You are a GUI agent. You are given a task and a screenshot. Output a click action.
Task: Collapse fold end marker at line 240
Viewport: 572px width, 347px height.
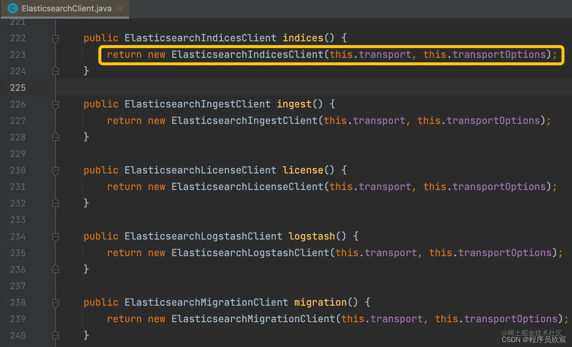[55, 335]
